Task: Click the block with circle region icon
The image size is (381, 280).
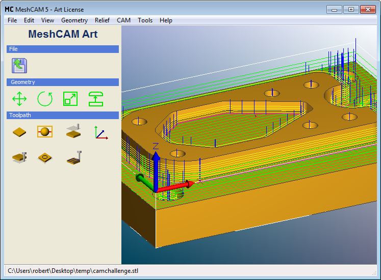Action: [45, 158]
